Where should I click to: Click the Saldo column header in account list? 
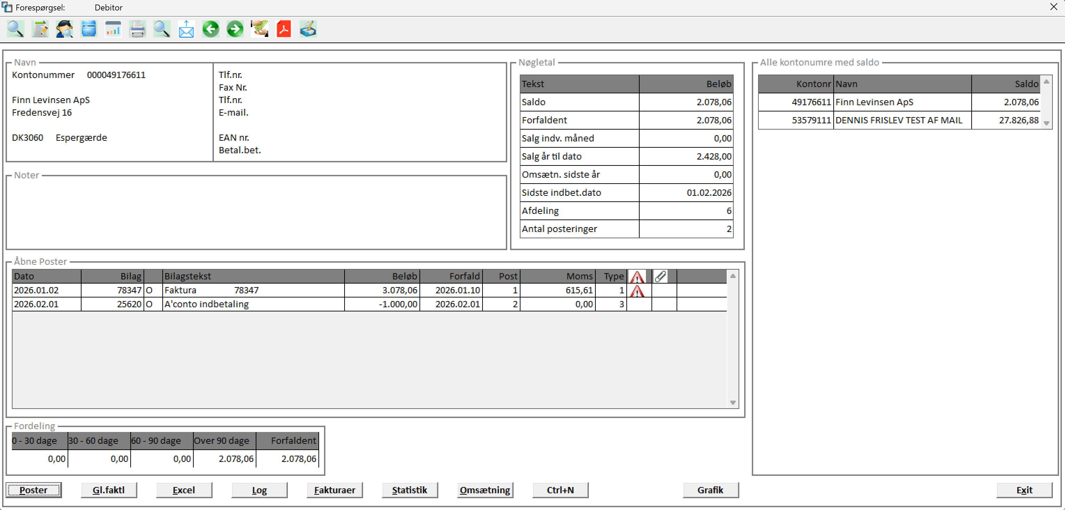click(1006, 84)
